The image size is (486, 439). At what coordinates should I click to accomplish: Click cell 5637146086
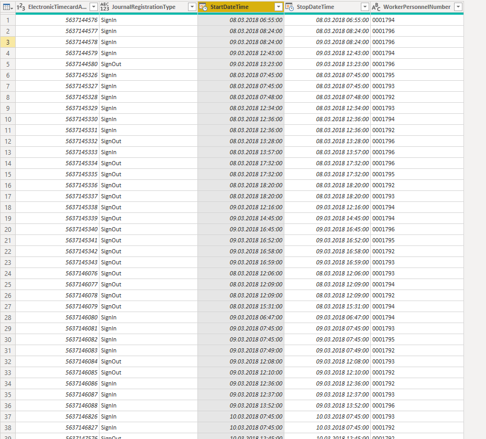pyautogui.click(x=57, y=384)
